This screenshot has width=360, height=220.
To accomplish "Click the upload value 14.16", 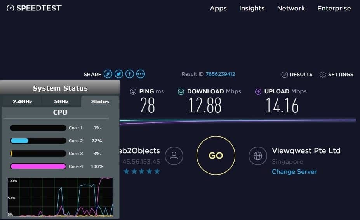I will (x=282, y=105).
